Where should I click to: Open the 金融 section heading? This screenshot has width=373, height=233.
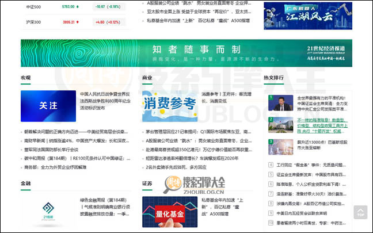26,184
